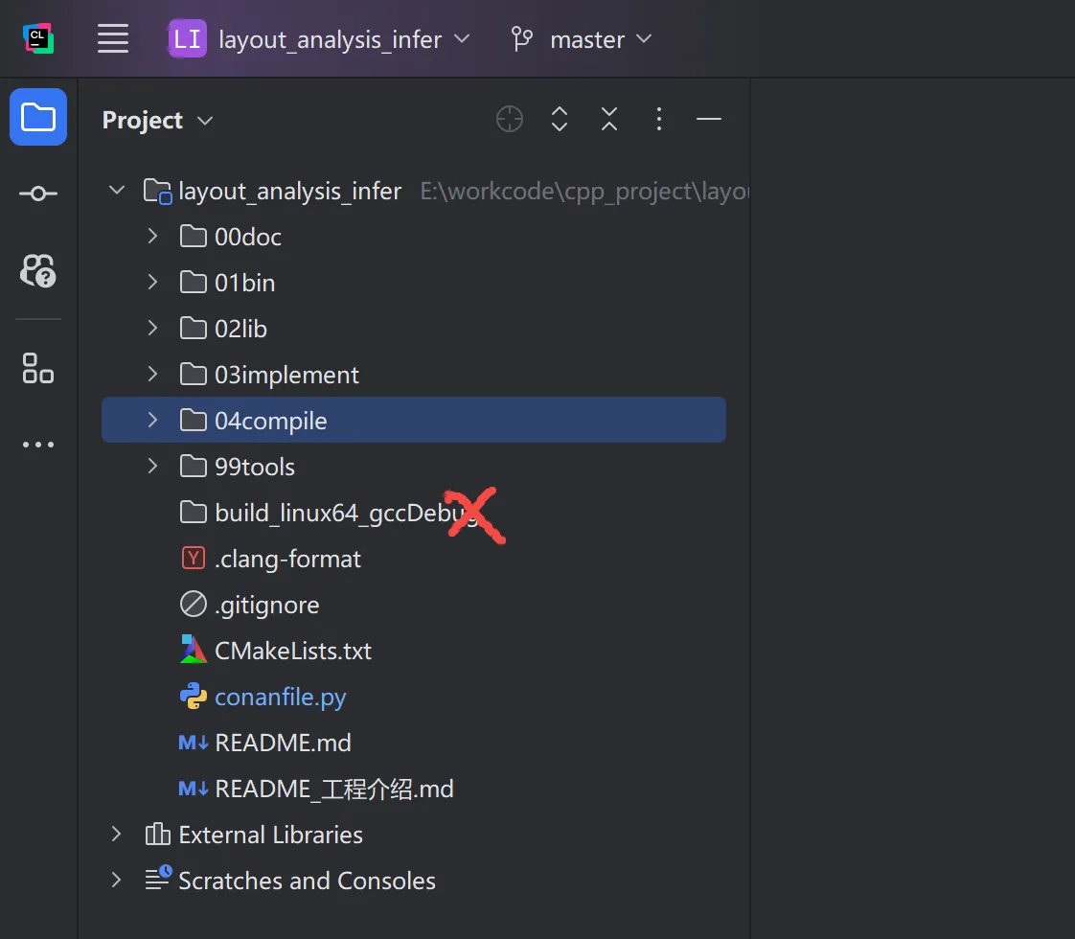Open the main hamburger menu
The width and height of the screenshot is (1075, 939).
point(112,39)
